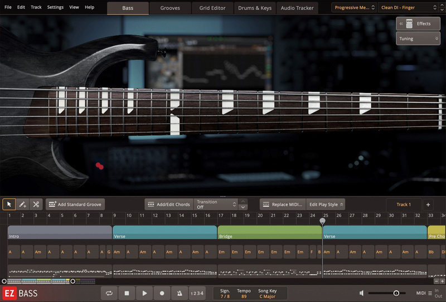The height and width of the screenshot is (302, 446).
Task: Select the Track 1 tab
Action: click(404, 204)
